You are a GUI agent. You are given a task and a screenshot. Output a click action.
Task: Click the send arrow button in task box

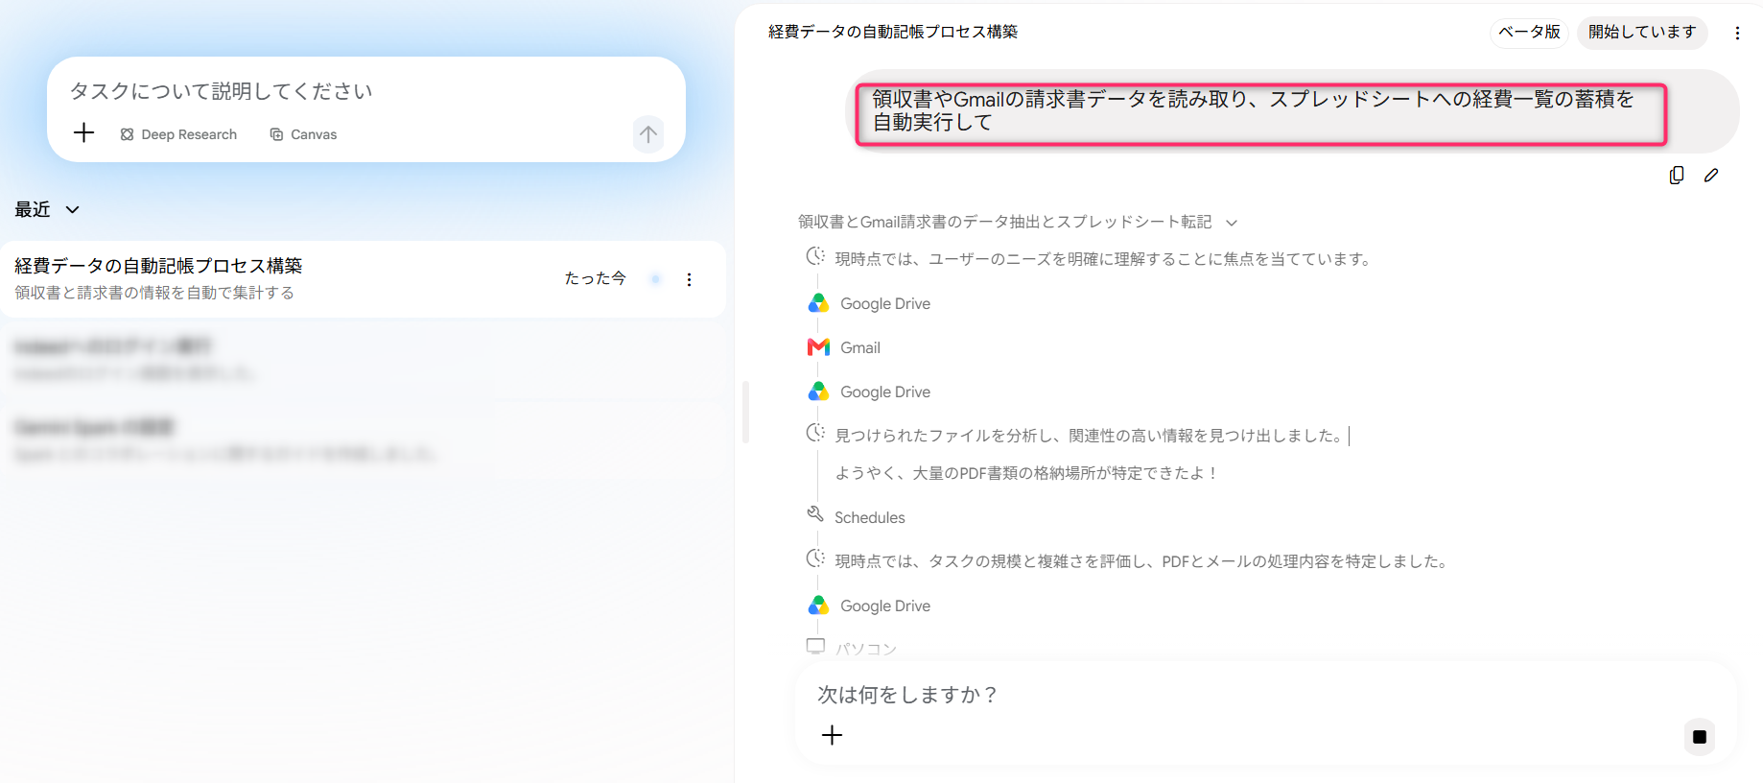coord(648,133)
